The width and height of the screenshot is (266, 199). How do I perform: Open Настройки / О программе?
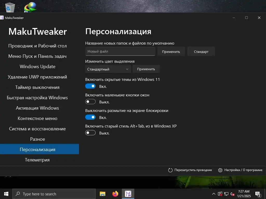click(240, 170)
